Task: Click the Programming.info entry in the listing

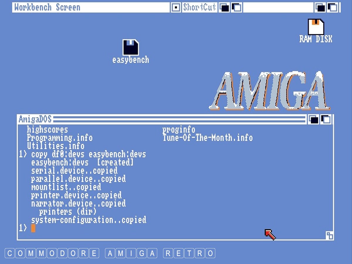Action: tap(60, 138)
